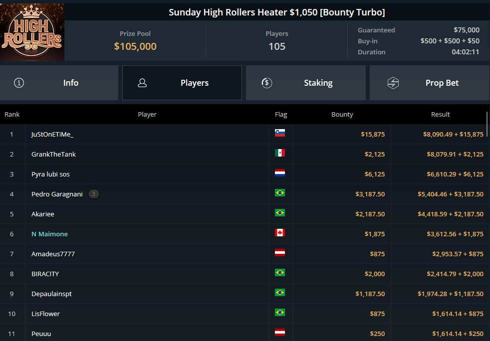Viewport: 490px width, 341px height.
Task: Click the Bounty column header
Action: [x=342, y=114]
